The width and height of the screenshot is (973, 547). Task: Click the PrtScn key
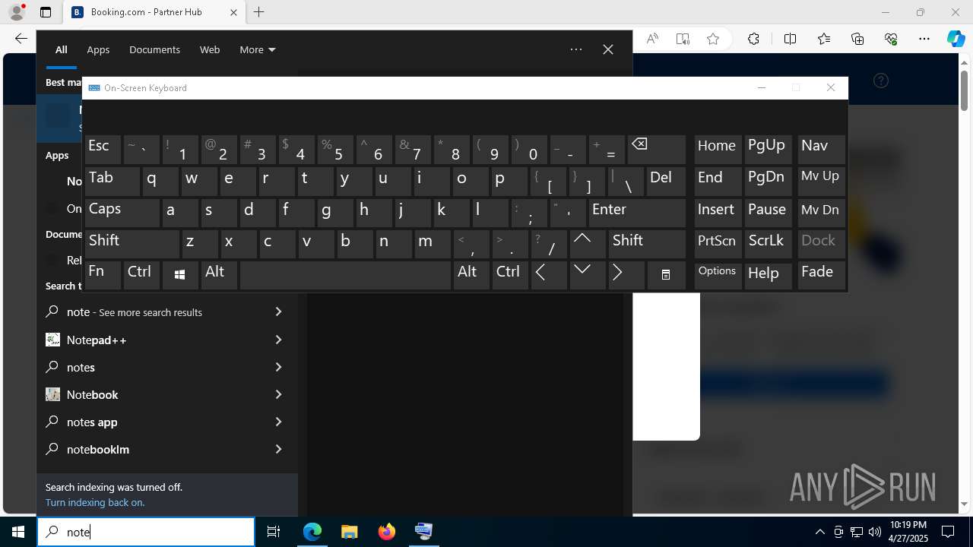click(718, 244)
